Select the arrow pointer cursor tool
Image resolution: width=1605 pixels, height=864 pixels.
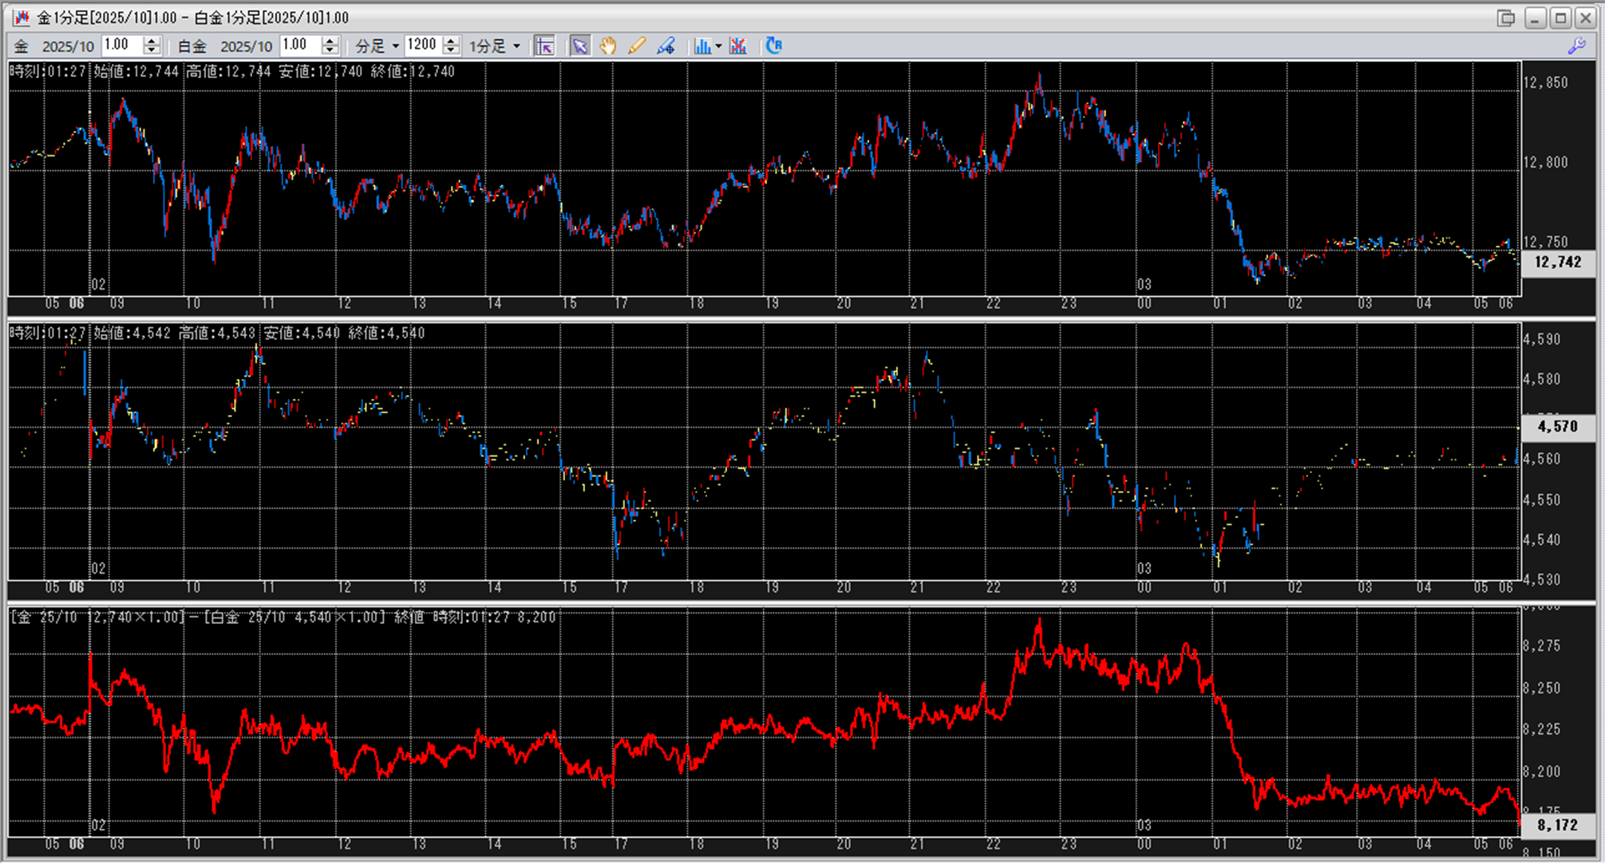coord(579,46)
